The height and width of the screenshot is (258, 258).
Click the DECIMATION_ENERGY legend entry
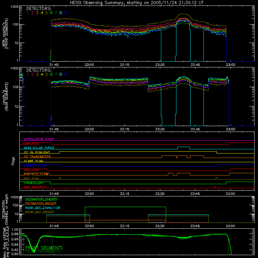coord(41,199)
